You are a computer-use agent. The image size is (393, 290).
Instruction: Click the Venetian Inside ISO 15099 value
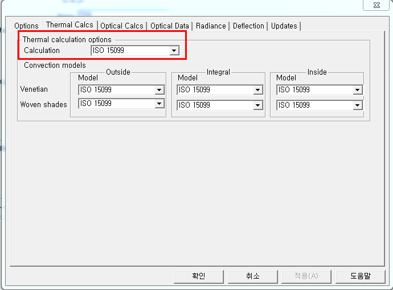(314, 90)
